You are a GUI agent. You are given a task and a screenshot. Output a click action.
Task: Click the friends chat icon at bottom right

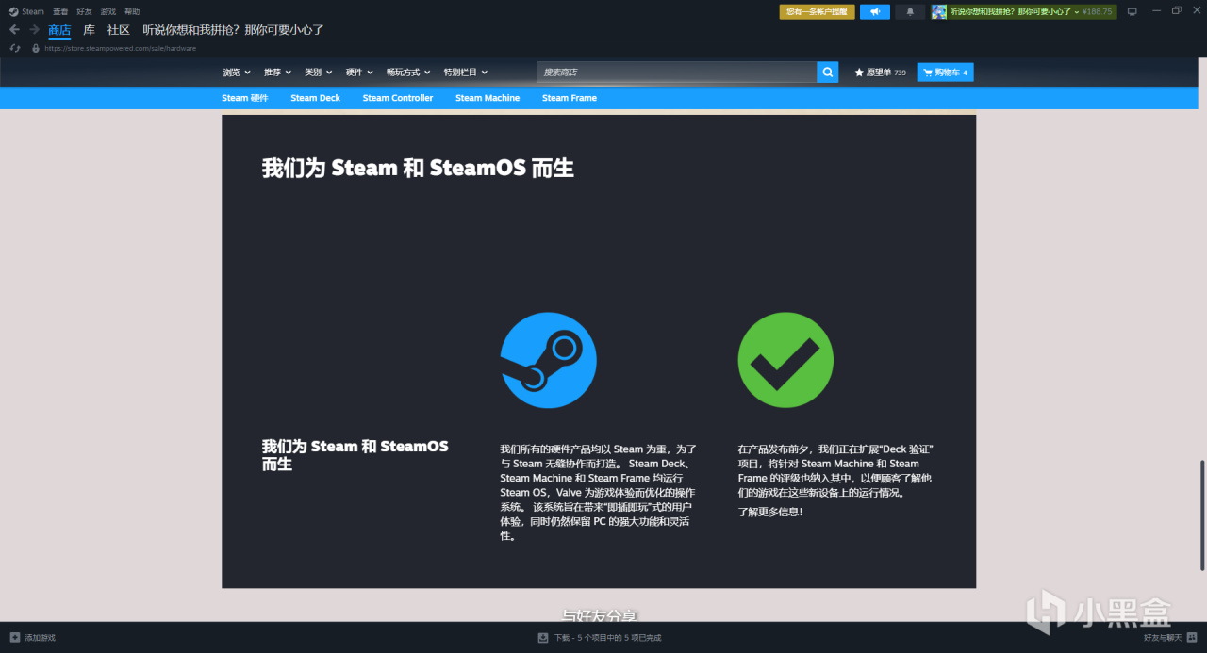[1191, 638]
